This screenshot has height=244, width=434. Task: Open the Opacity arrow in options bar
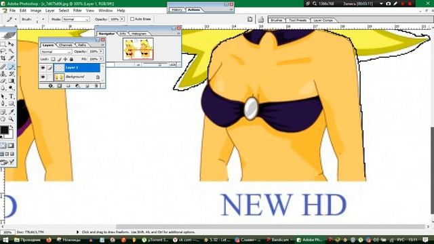pos(122,19)
